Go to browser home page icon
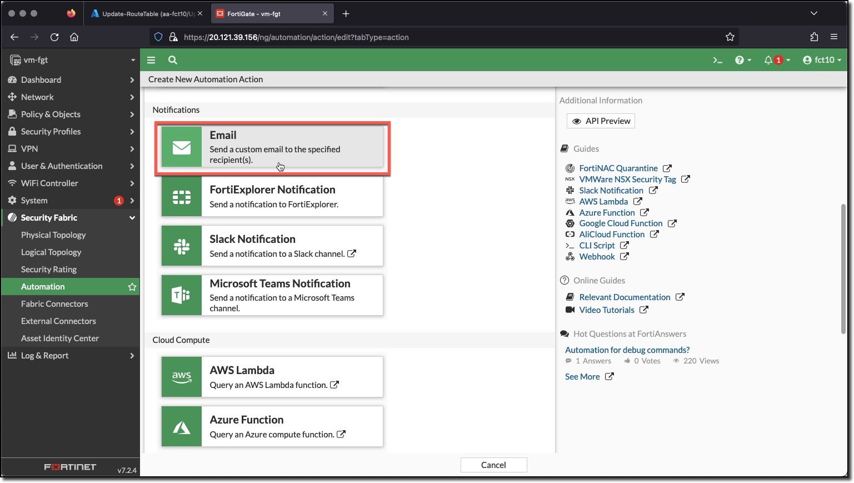The image size is (854, 483). [x=74, y=37]
